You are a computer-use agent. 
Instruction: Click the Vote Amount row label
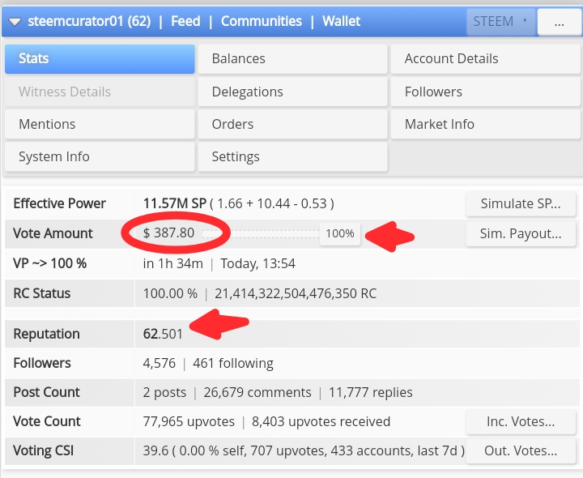[53, 233]
